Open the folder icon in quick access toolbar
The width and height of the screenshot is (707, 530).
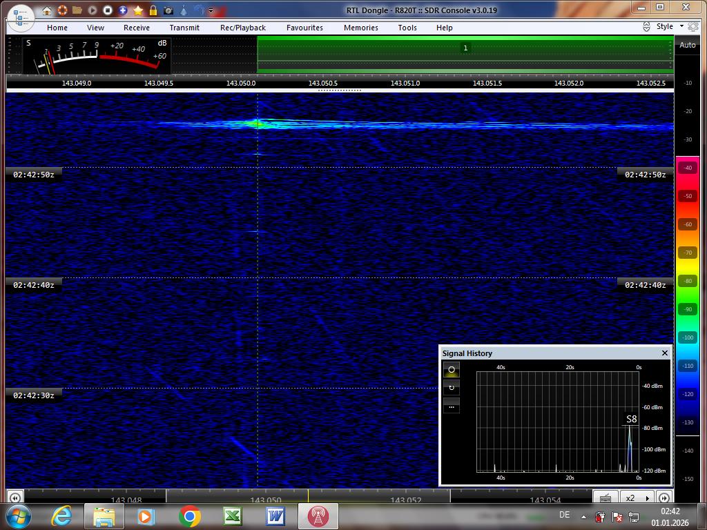[x=77, y=10]
